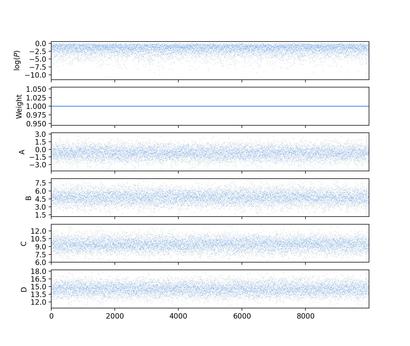Click the Weight y-axis label
This screenshot has width=410, height=346.
(19, 106)
